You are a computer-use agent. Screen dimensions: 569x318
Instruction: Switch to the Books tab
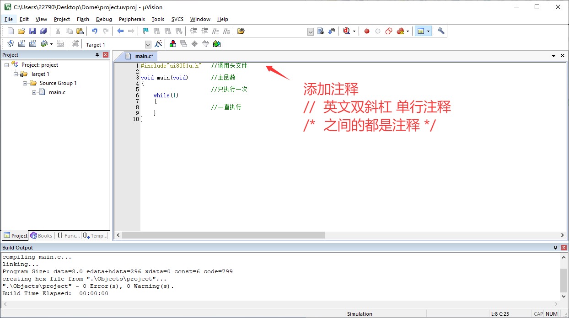pyautogui.click(x=41, y=236)
